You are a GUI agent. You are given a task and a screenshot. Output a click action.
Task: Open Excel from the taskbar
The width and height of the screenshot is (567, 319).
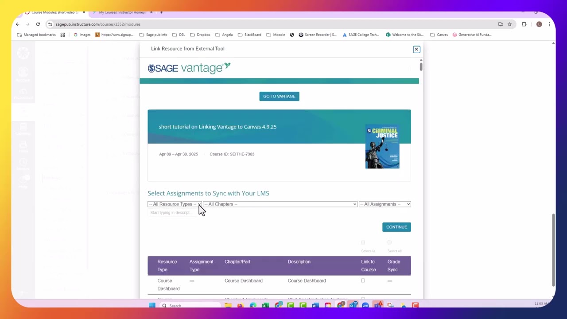(265, 306)
